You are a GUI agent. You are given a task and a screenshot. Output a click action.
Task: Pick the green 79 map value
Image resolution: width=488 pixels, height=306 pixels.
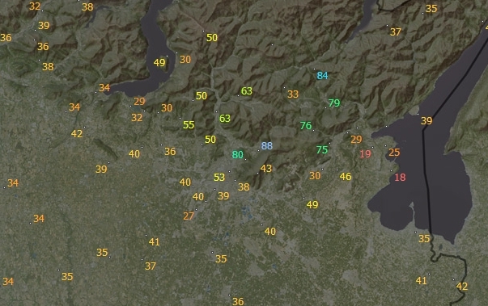[x=334, y=103]
